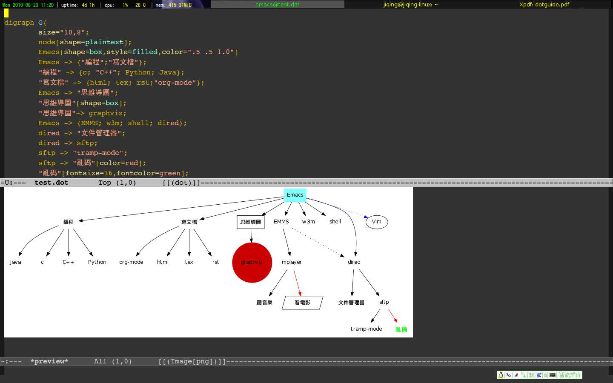Click the cpu 1% indicator
Screen dimensions: 613x383
[x=116, y=5]
